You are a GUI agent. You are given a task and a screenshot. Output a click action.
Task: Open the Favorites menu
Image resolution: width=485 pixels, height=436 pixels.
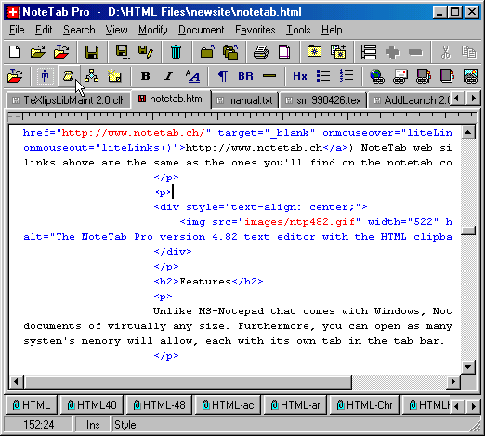[x=256, y=30]
